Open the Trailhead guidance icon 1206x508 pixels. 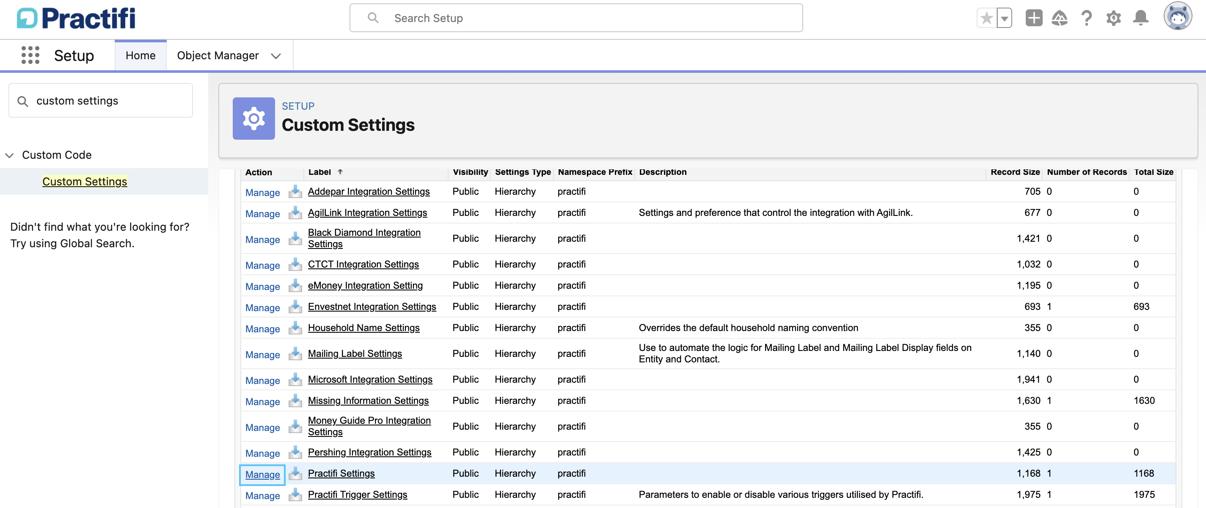[x=1060, y=18]
